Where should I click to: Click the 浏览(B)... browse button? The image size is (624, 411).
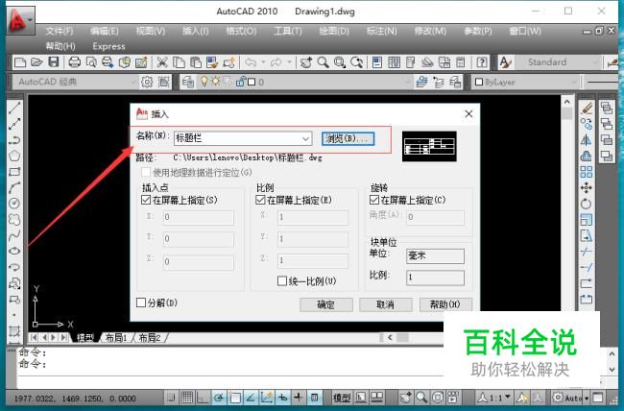(348, 138)
